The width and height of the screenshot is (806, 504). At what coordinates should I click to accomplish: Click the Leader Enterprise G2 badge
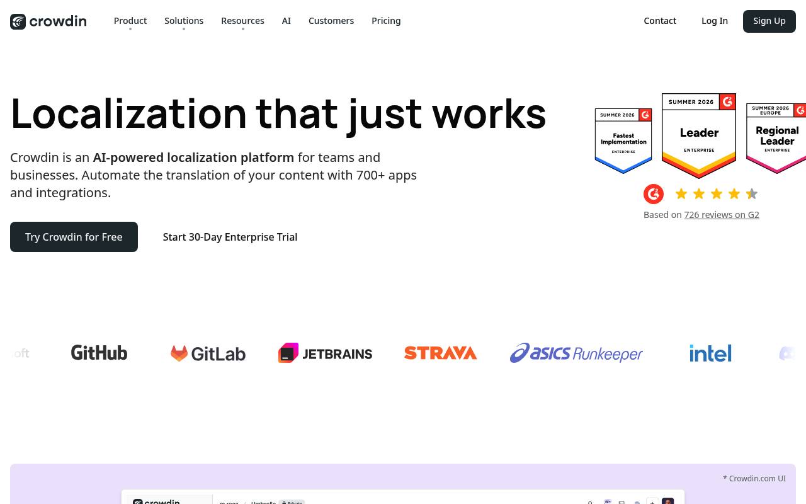coord(699,136)
